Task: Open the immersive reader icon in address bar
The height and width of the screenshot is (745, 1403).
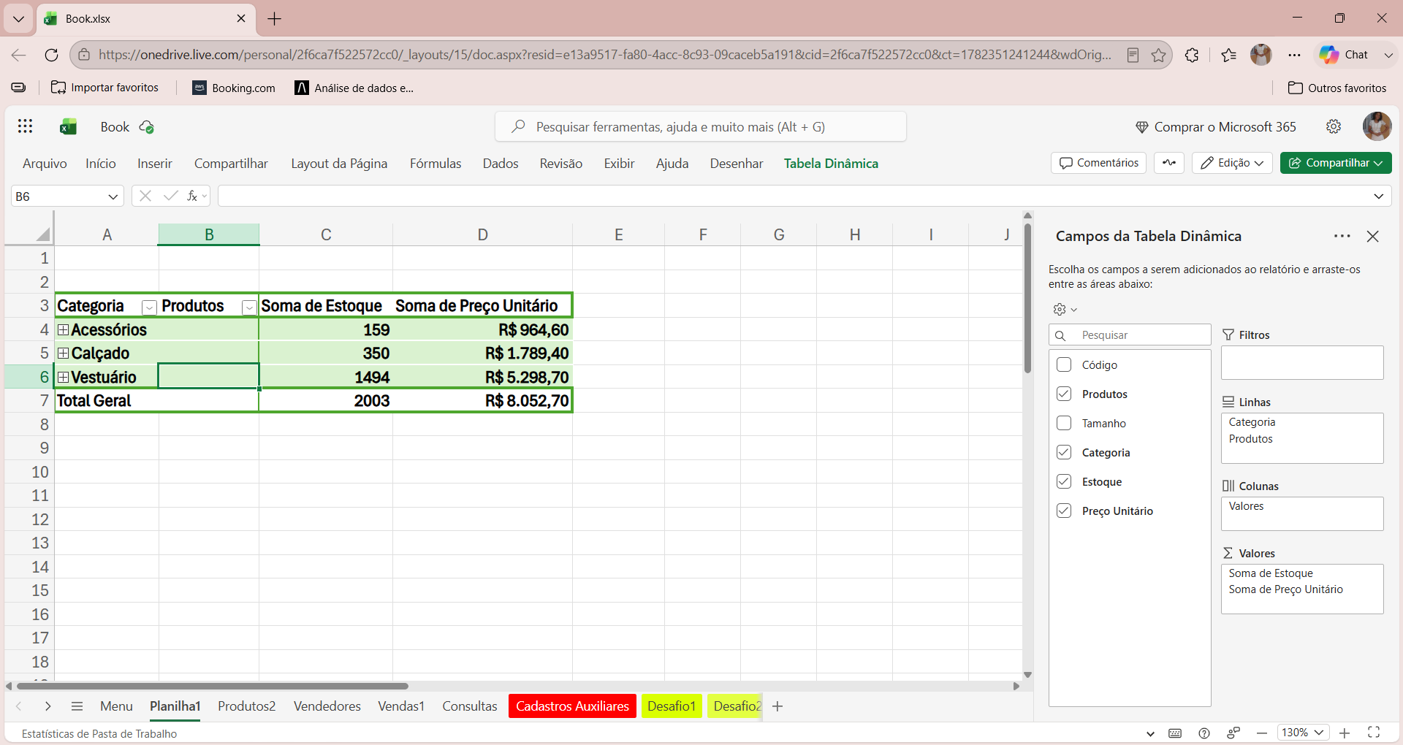Action: (1133, 55)
